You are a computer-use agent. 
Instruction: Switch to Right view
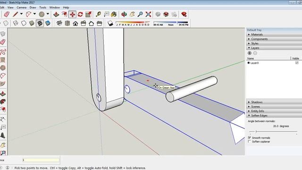[84, 23]
